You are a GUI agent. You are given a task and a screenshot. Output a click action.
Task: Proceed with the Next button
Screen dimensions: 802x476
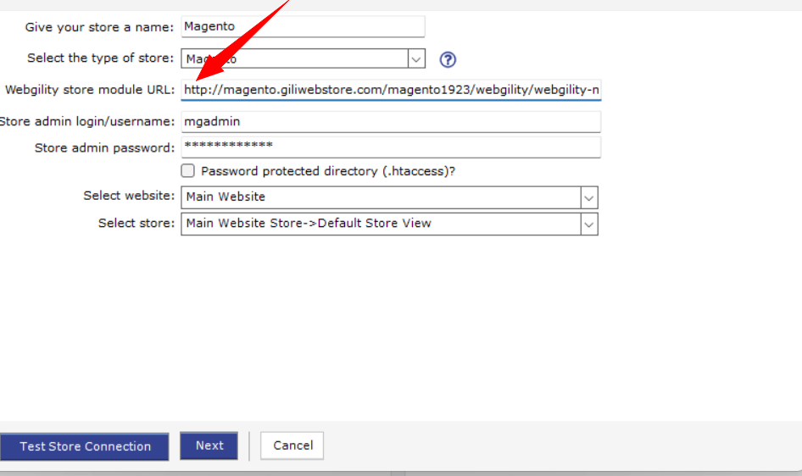point(209,446)
